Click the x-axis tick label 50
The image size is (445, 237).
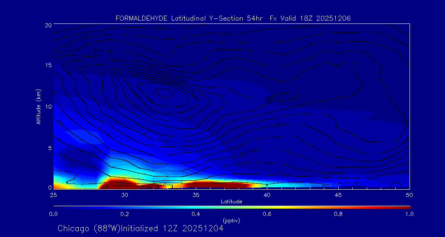pos(410,195)
